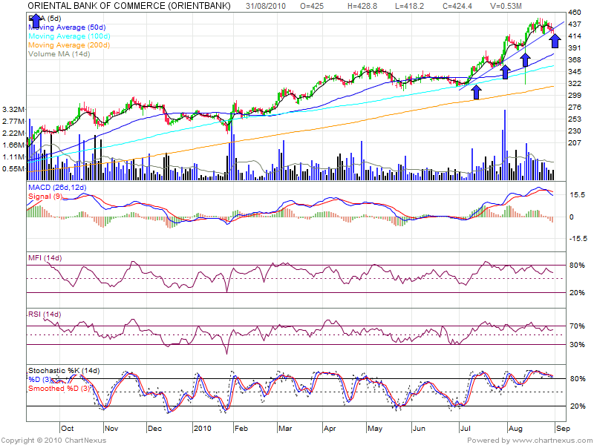Click the blue arrow on the 50d average in early August
Viewport: 594px width, 445px height.
click(x=505, y=72)
